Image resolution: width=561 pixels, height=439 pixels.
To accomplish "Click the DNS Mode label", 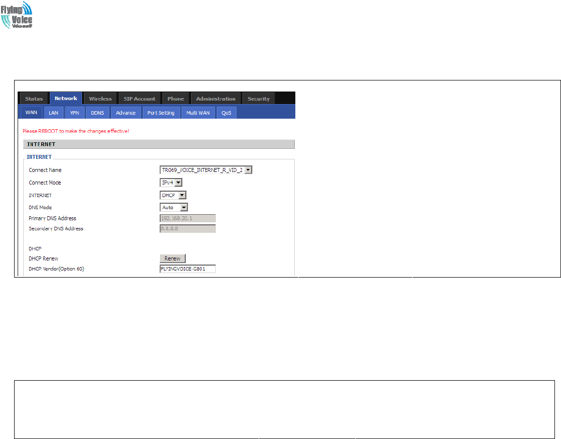I will pyautogui.click(x=40, y=207).
